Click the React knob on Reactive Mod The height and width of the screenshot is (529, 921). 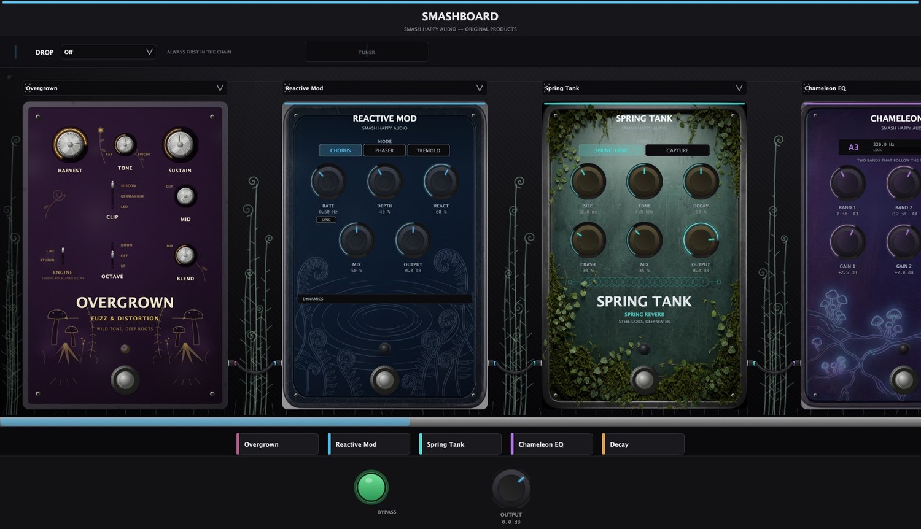coord(441,182)
